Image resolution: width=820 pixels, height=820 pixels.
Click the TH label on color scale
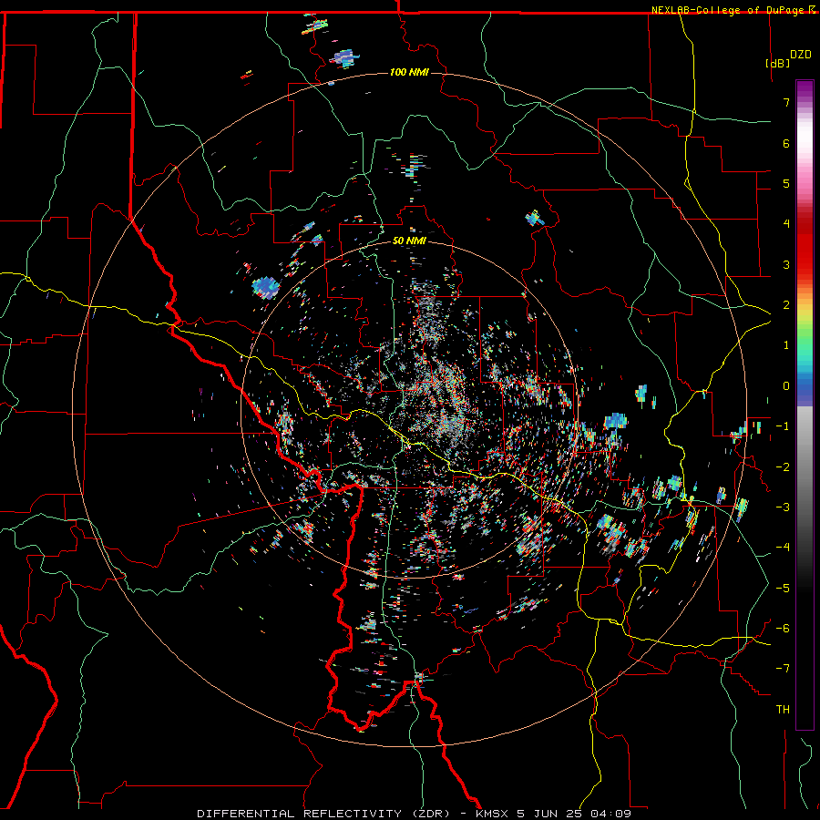[x=783, y=710]
